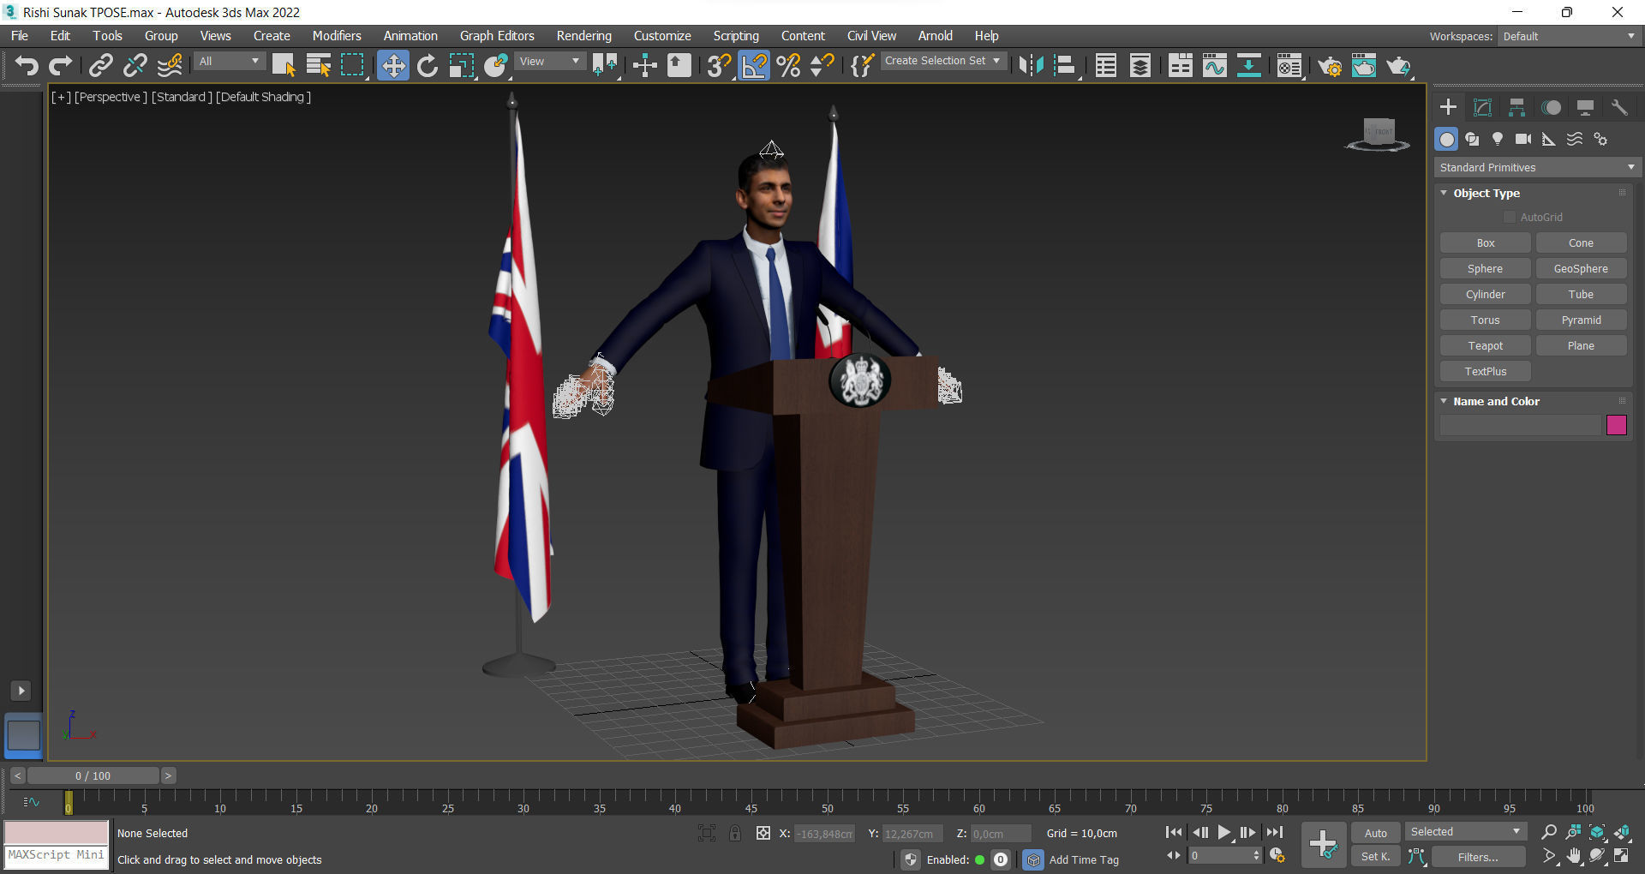Open the Animation menu
Image resolution: width=1645 pixels, height=874 pixels.
(x=410, y=36)
